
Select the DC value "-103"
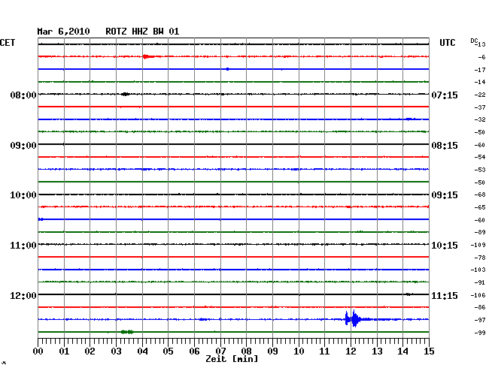pyautogui.click(x=478, y=270)
